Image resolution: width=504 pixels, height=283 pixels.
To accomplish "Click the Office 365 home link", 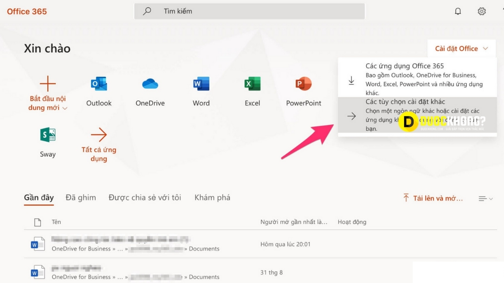I will (x=27, y=11).
